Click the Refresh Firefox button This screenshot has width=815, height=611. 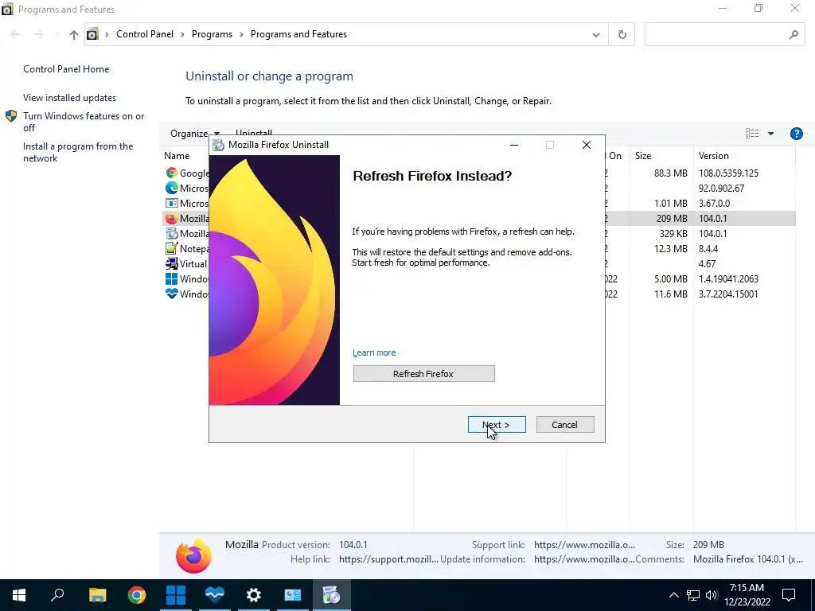click(423, 374)
